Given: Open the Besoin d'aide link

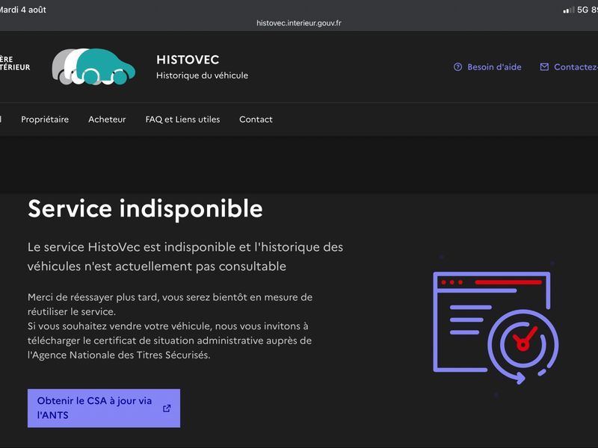Looking at the screenshot, I should (x=487, y=67).
